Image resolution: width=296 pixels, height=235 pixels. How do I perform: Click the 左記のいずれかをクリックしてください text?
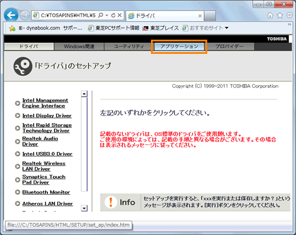(x=155, y=113)
